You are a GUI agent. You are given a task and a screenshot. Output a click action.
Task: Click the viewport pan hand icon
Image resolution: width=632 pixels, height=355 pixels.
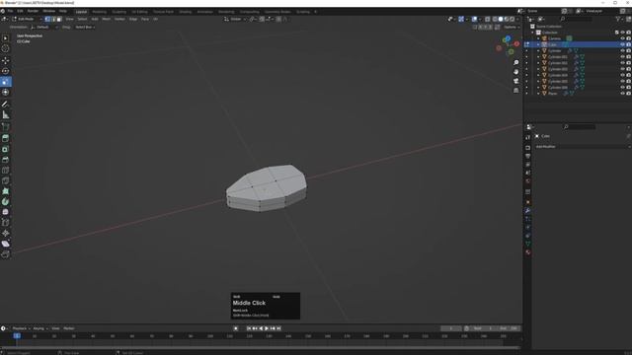click(515, 72)
